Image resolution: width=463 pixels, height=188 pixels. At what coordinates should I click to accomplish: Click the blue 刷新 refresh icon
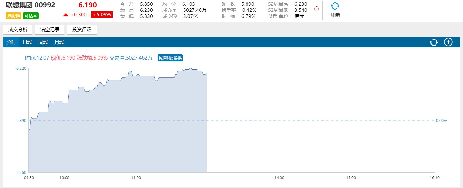335,6
